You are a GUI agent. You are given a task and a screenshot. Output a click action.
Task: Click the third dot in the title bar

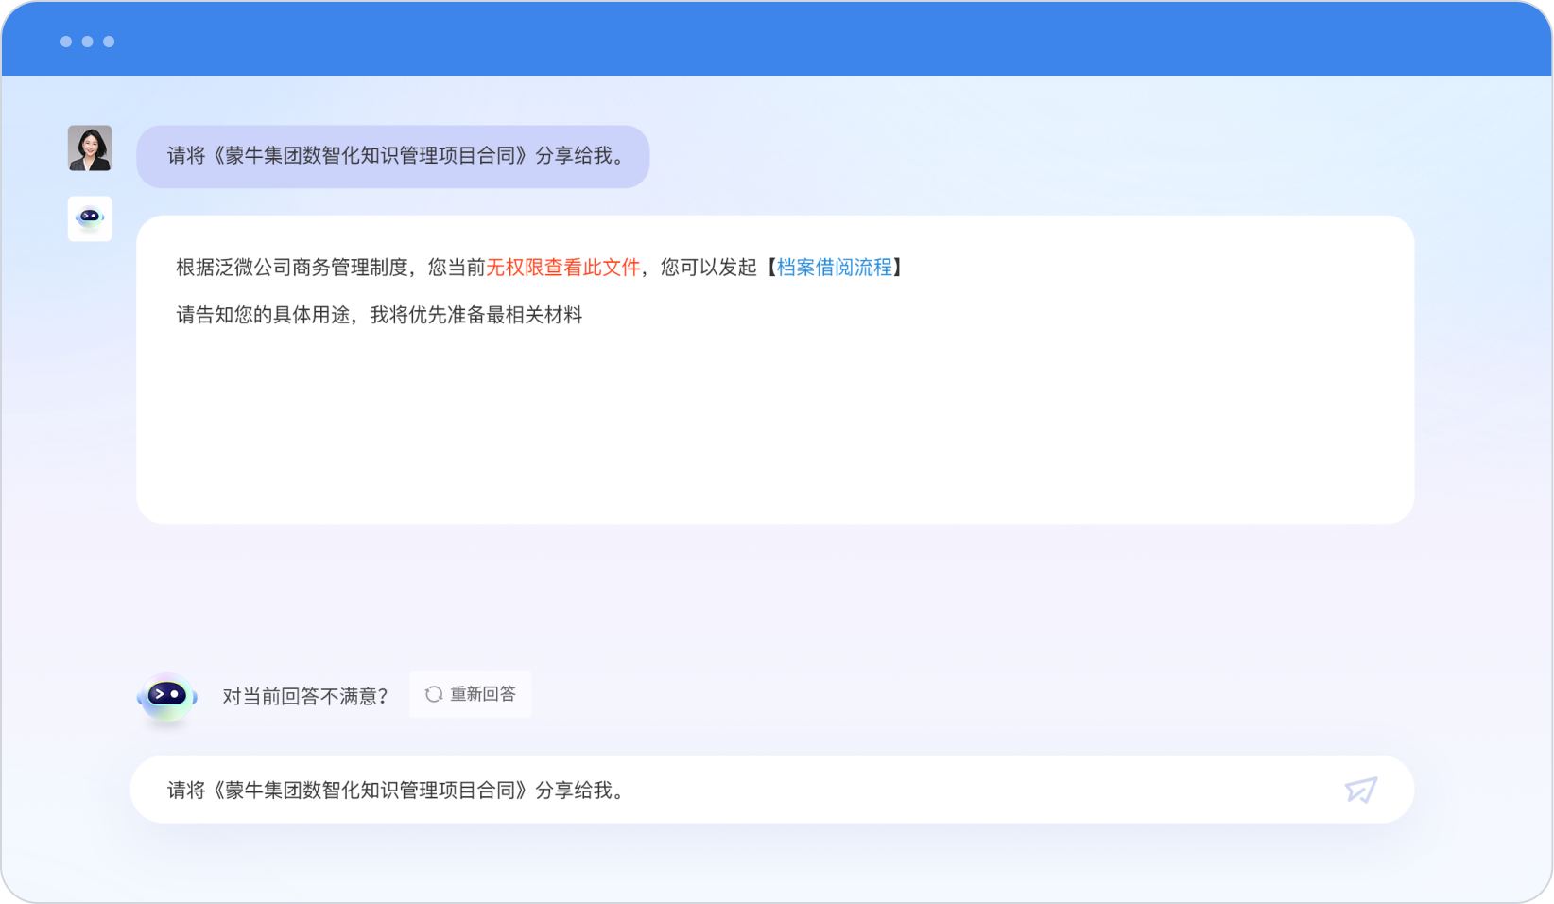[109, 42]
